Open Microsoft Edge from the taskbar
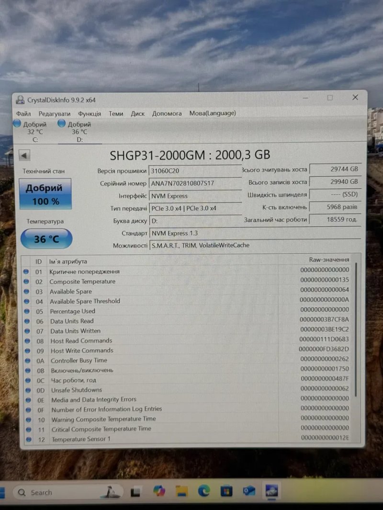The height and width of the screenshot is (510, 383). tap(204, 490)
